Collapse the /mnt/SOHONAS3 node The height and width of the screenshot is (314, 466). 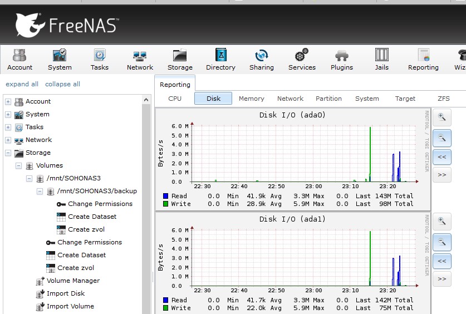[29, 179]
